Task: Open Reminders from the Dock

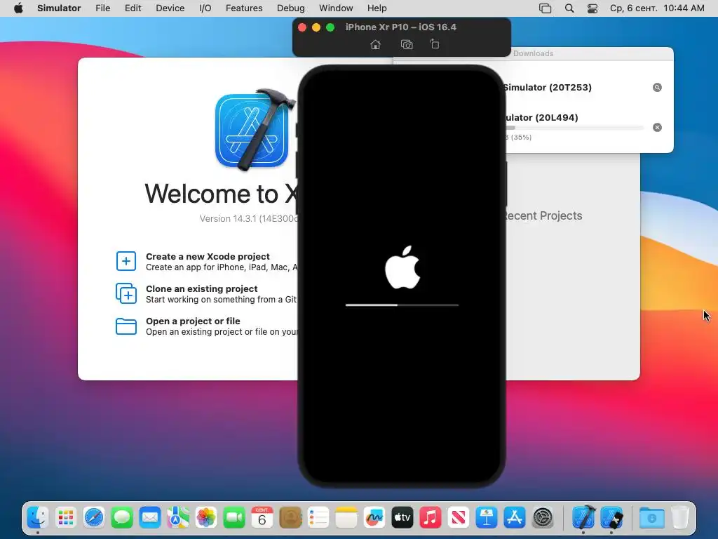Action: 318,518
